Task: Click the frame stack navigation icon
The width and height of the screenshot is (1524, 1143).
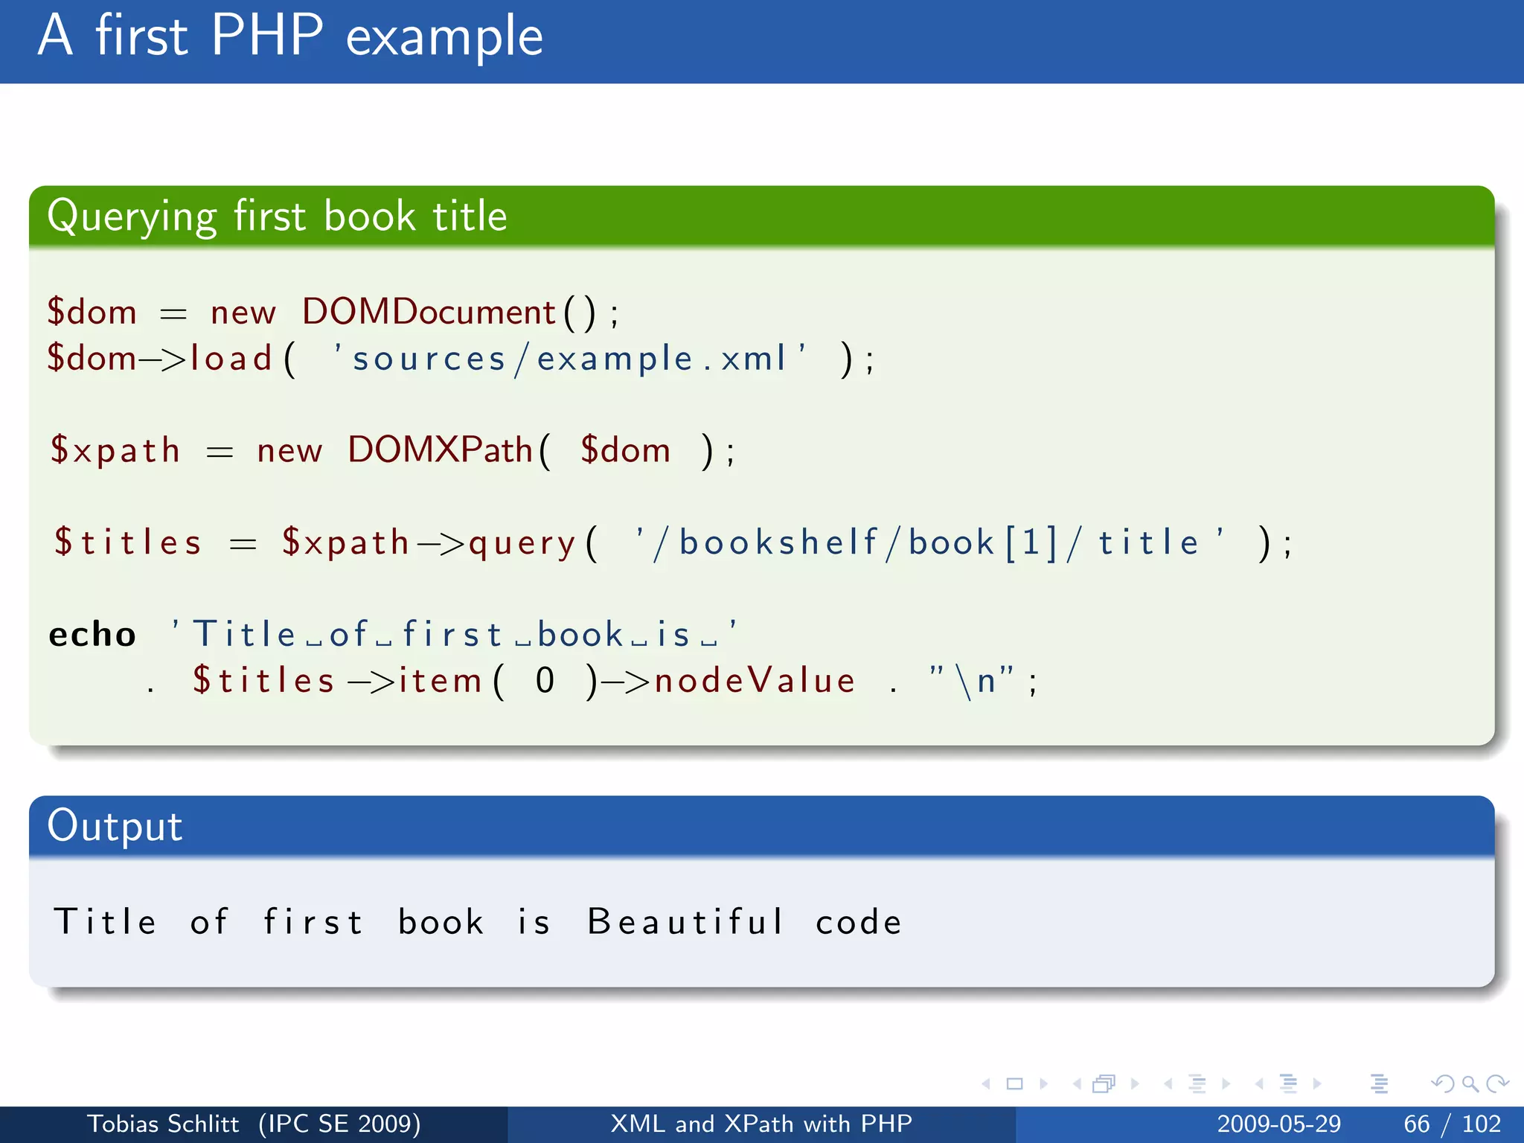Action: (1104, 1084)
